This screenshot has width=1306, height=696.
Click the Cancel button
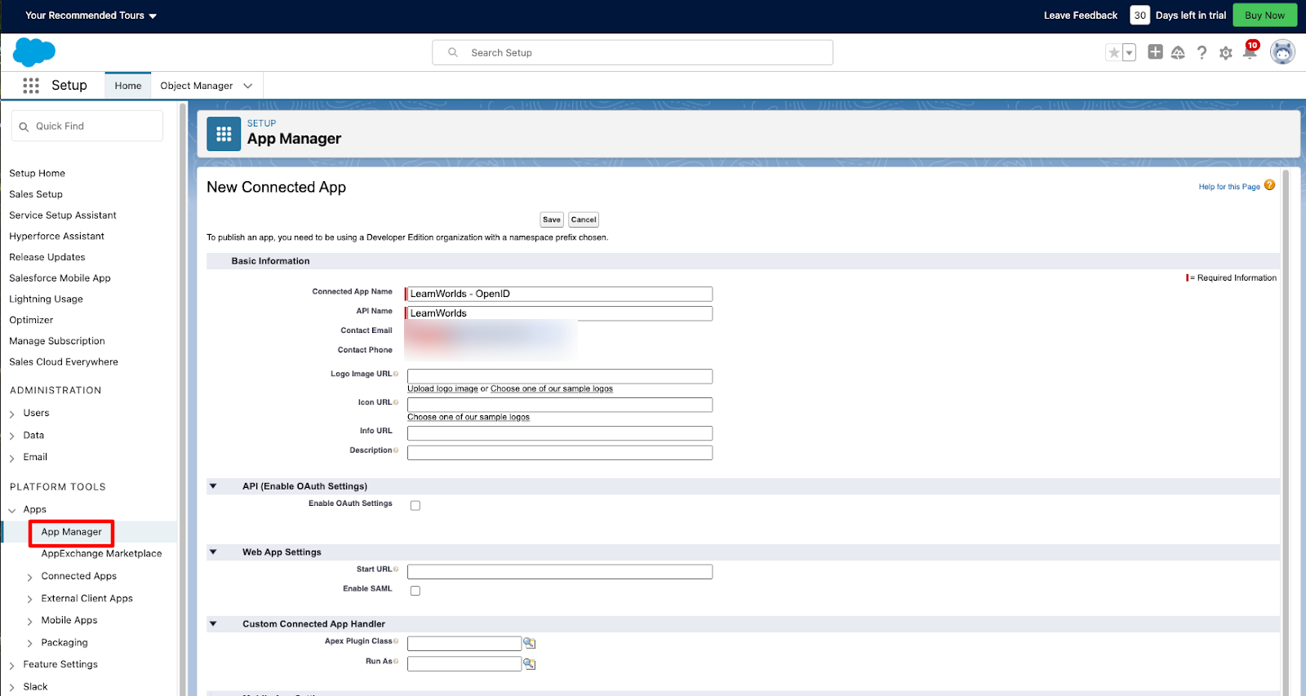(x=584, y=219)
